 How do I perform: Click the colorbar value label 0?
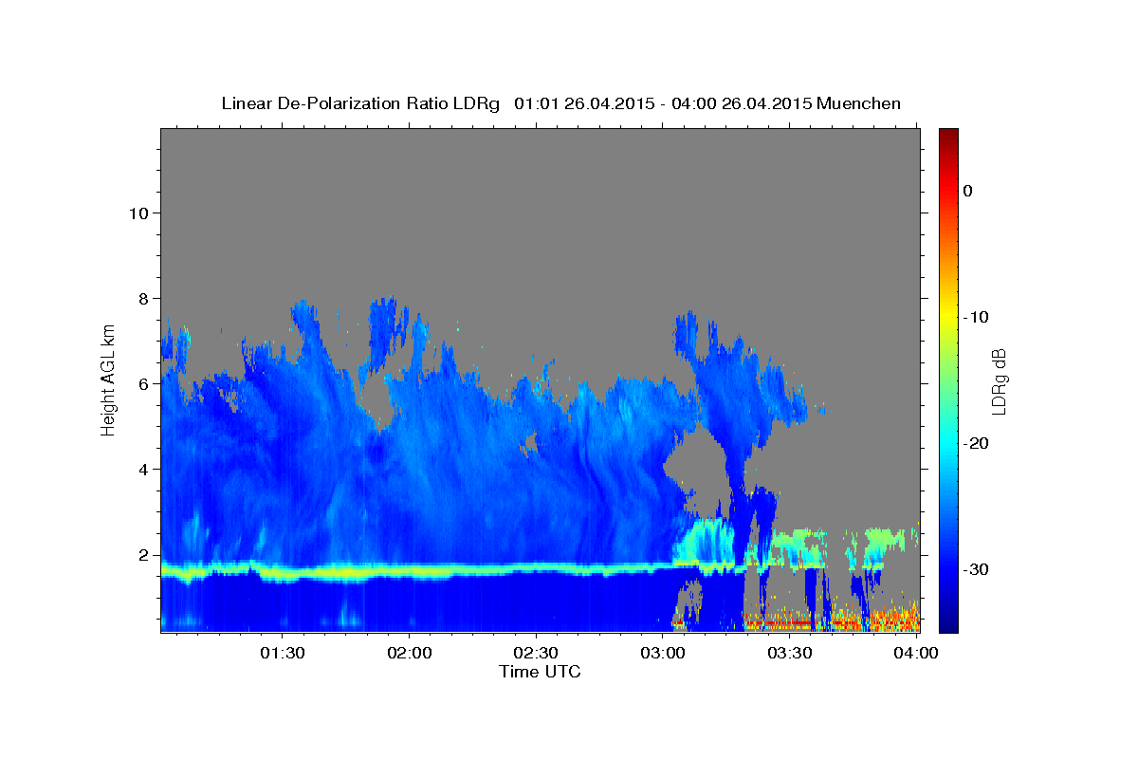(968, 191)
